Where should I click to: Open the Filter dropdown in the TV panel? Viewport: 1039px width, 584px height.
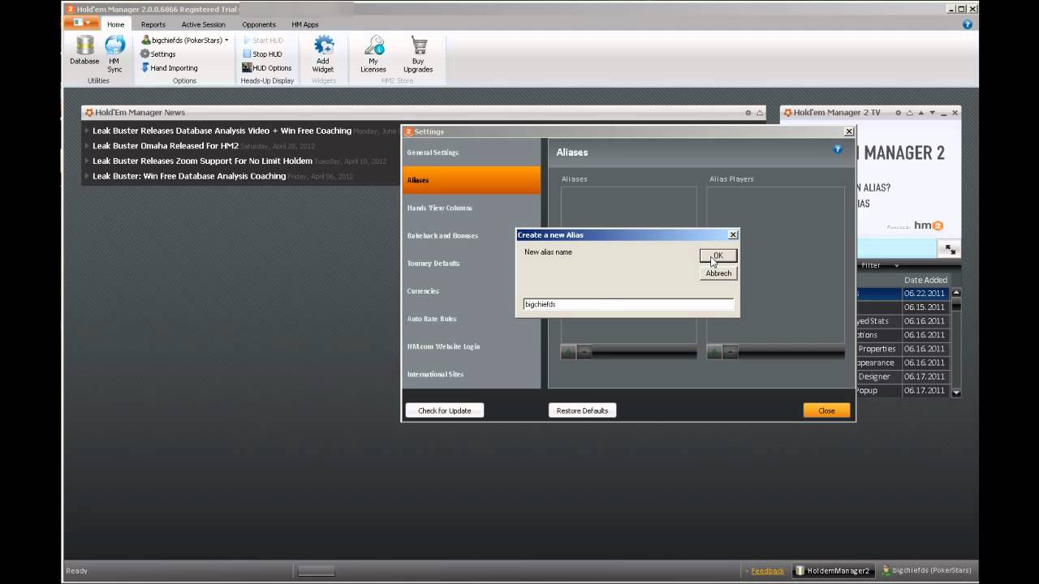point(880,265)
